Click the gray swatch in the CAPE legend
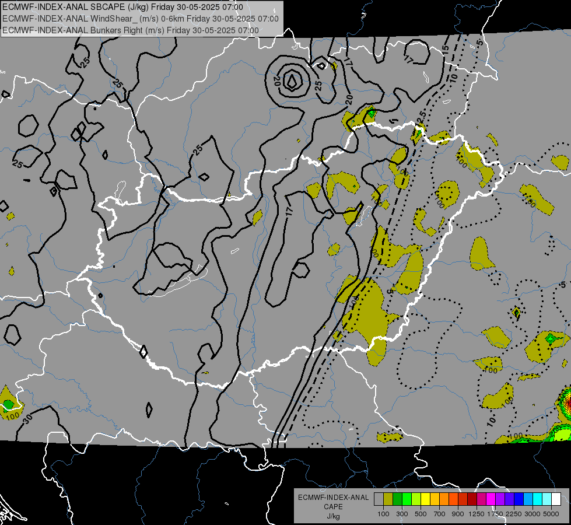This screenshot has height=525, width=571. 379,499
